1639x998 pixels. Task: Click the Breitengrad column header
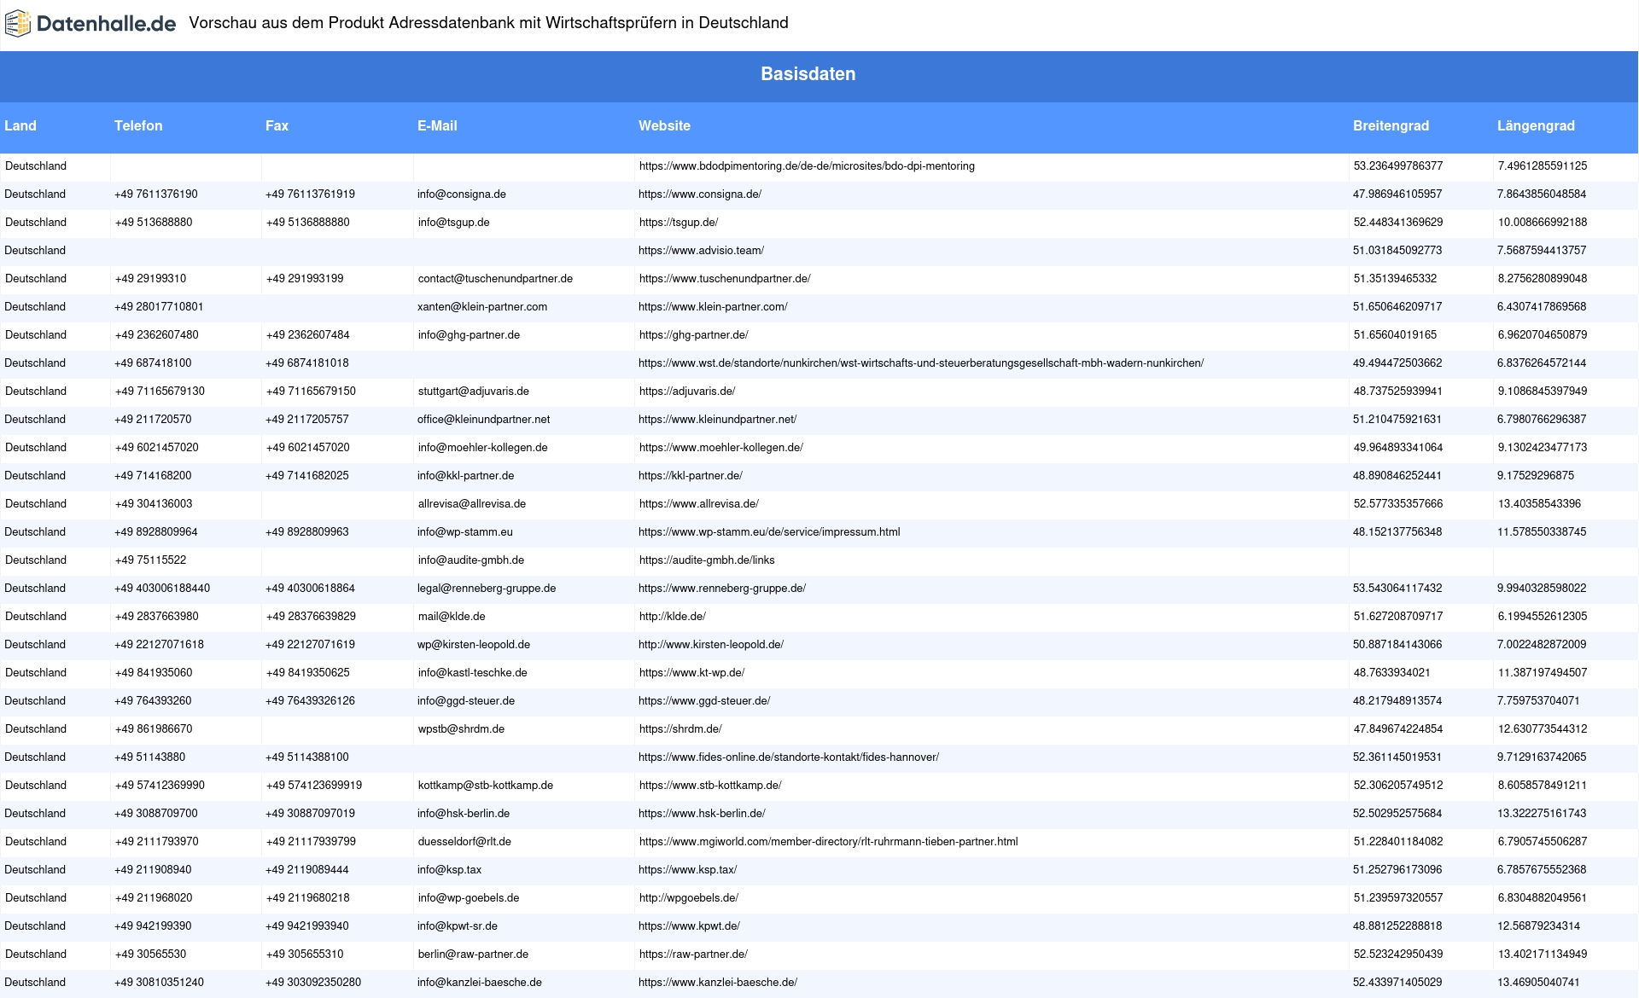point(1391,125)
